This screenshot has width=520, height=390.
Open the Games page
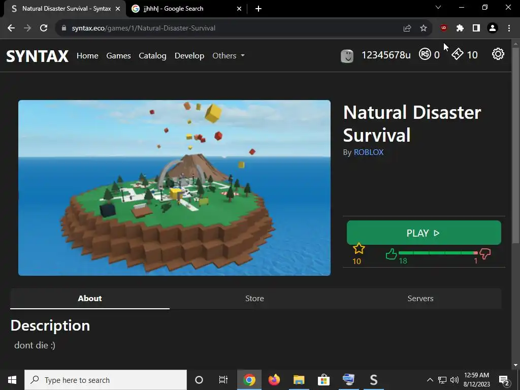pos(118,56)
